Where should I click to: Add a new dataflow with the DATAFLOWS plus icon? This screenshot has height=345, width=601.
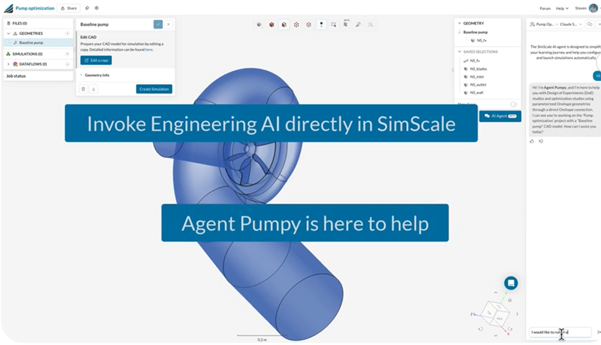pyautogui.click(x=67, y=64)
